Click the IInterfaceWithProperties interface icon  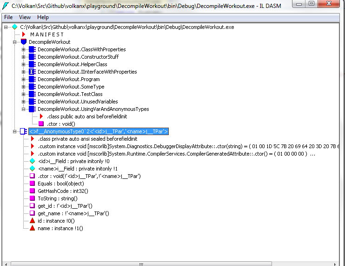pyautogui.click(x=32, y=72)
